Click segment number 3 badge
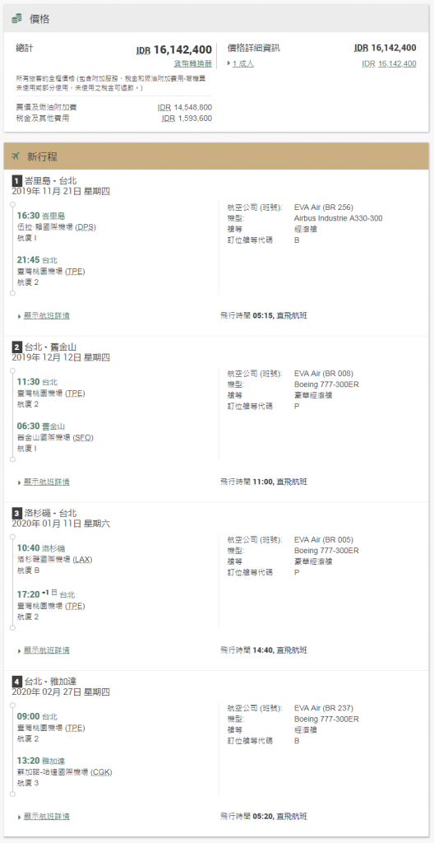The image size is (434, 843). click(16, 513)
